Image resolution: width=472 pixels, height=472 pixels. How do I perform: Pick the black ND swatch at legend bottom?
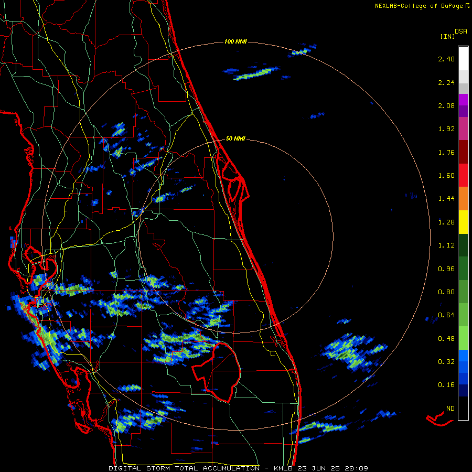(x=463, y=408)
